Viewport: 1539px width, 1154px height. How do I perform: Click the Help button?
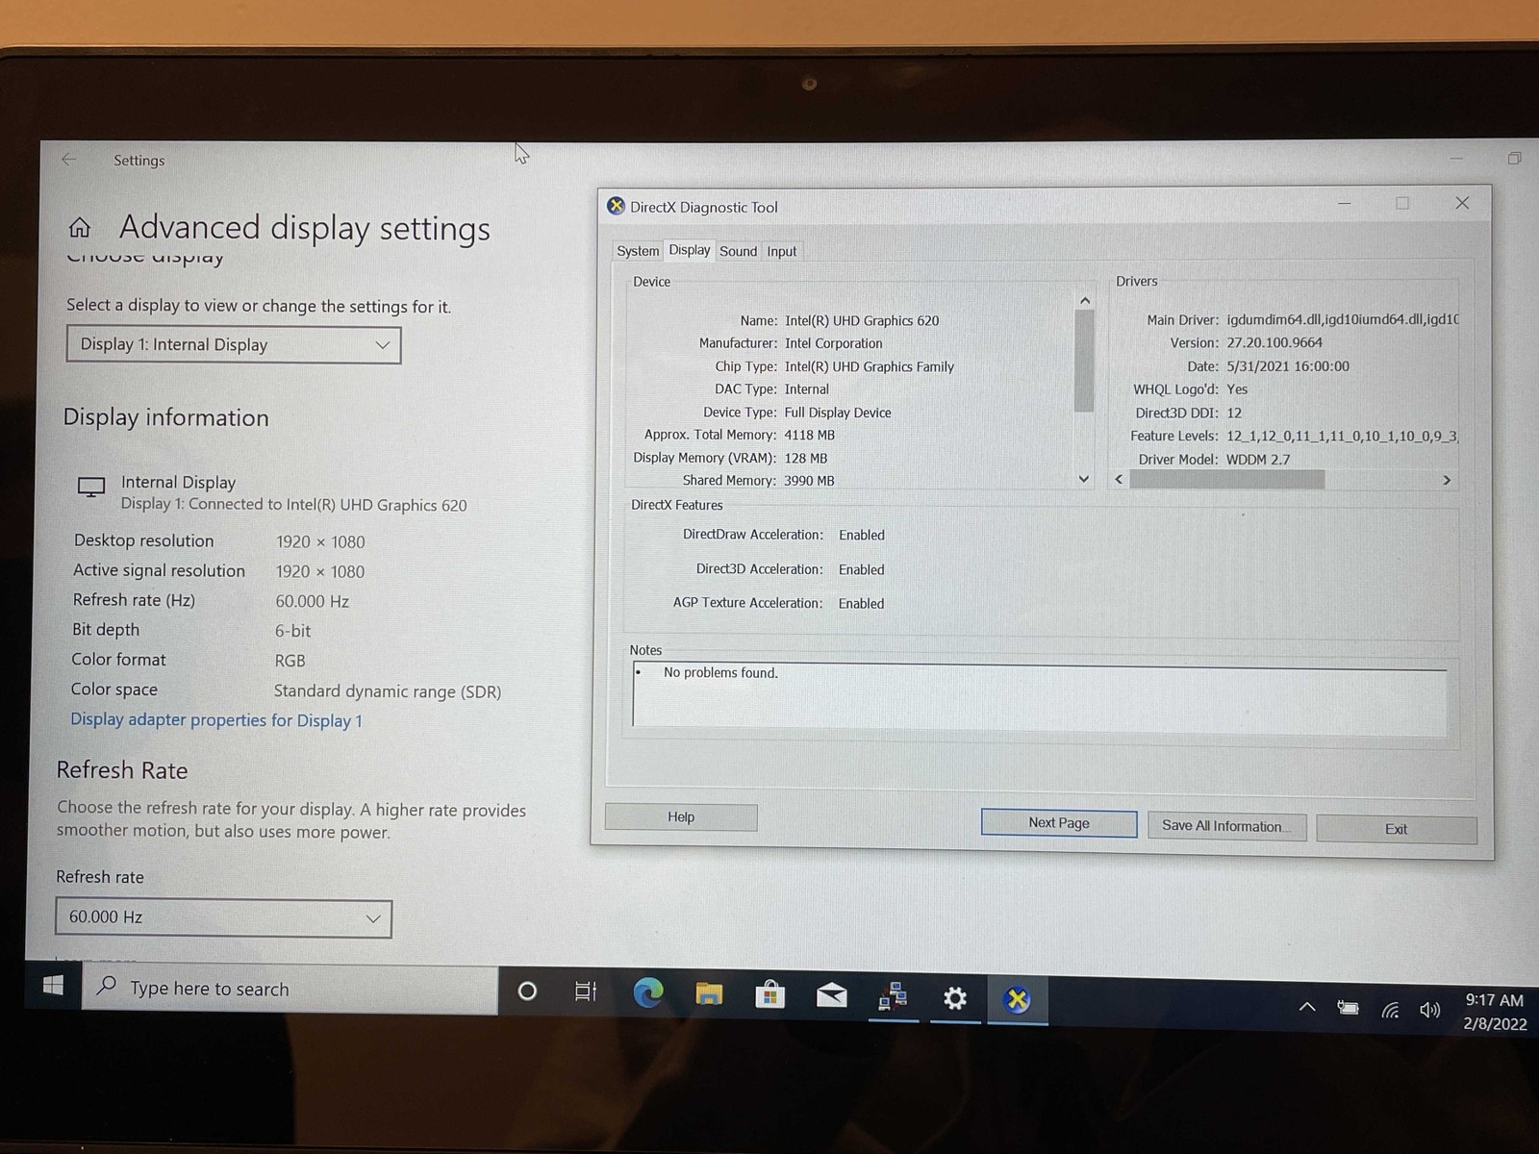tap(681, 817)
